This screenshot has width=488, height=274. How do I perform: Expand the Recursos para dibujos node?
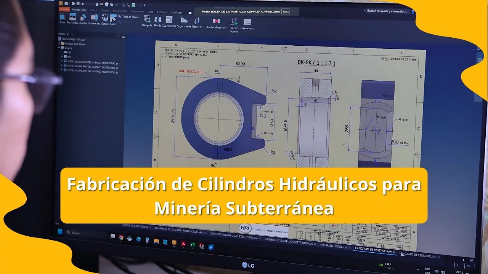coord(59,43)
